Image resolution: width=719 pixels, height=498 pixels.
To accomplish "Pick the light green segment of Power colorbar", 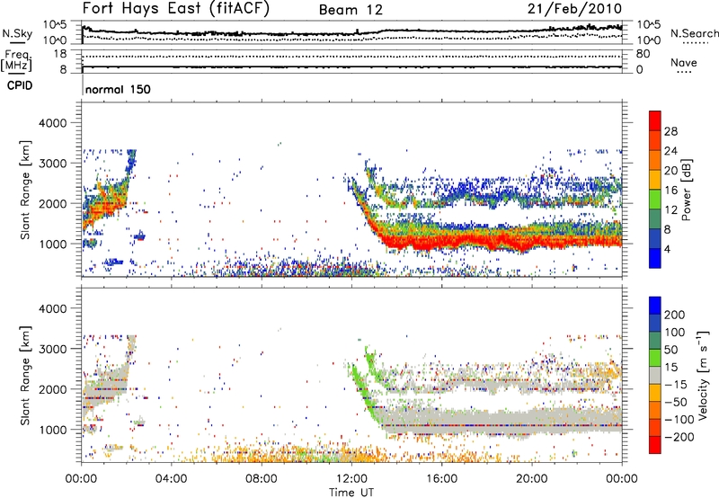I will [655, 199].
